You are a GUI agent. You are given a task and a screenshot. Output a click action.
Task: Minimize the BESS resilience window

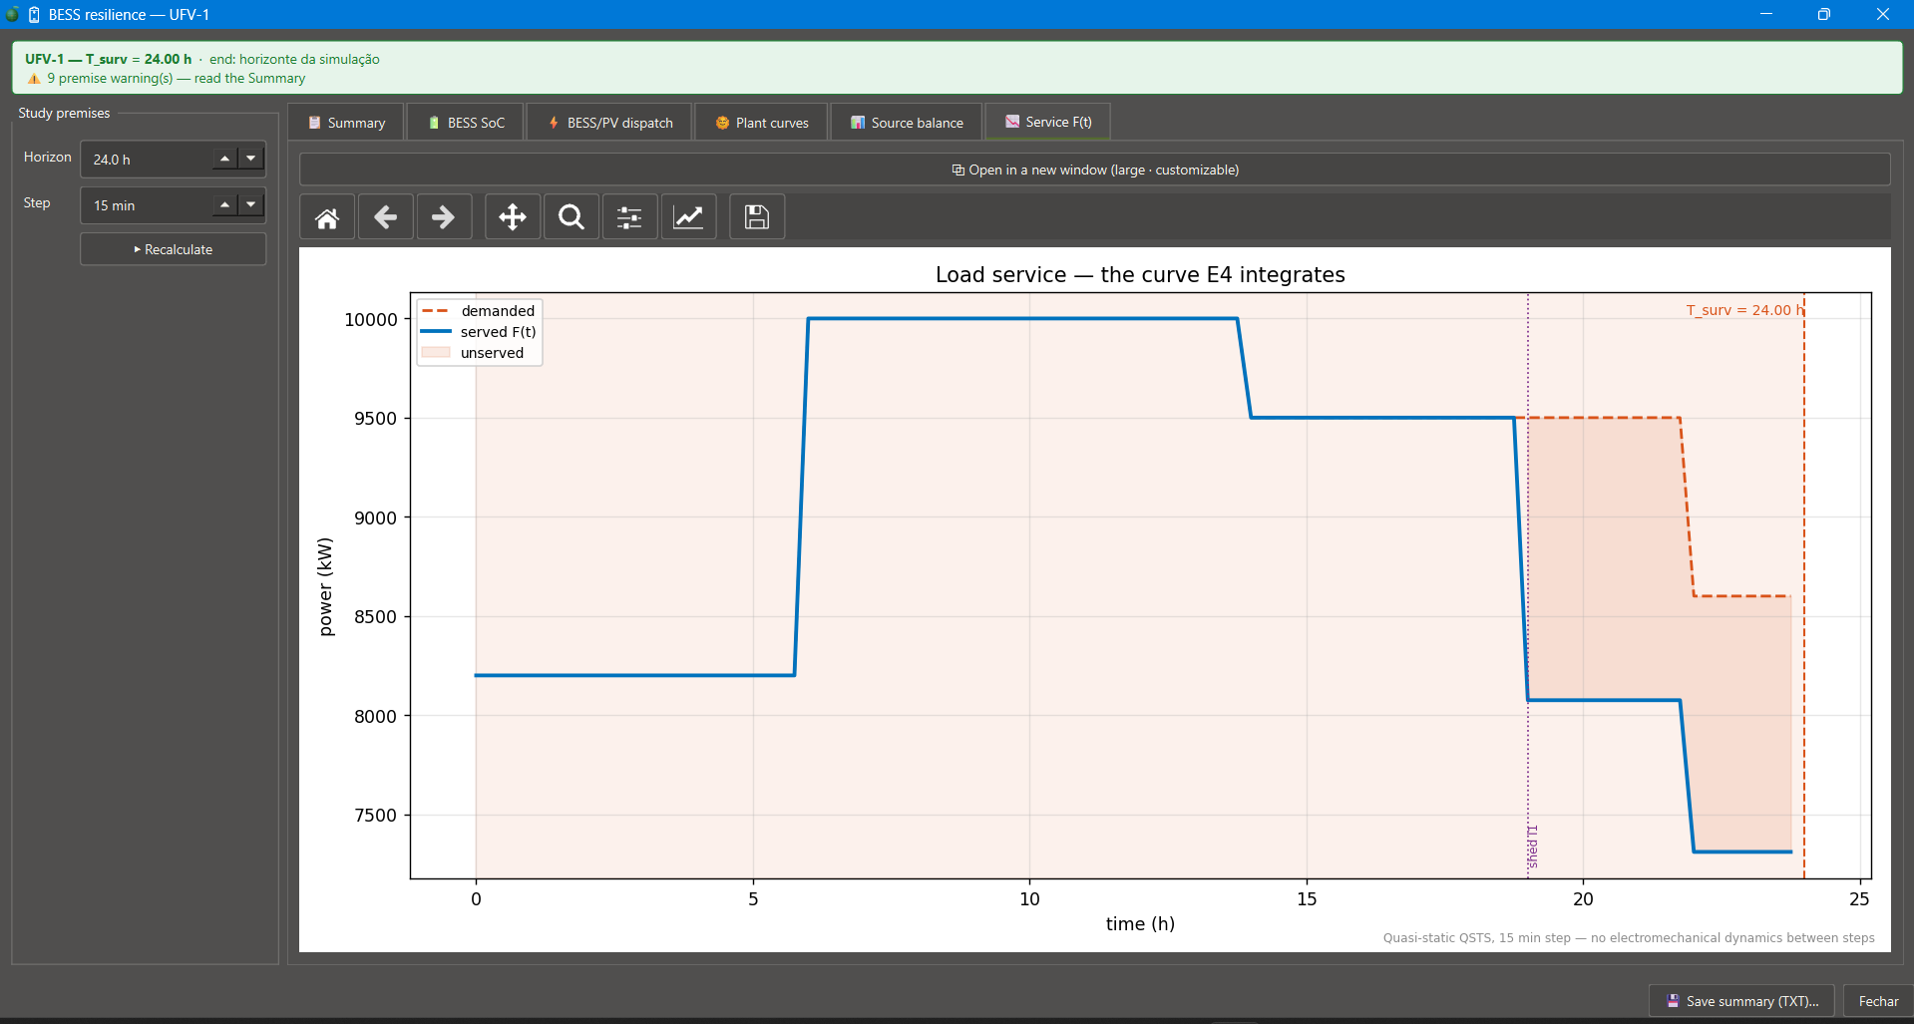coord(1766,14)
